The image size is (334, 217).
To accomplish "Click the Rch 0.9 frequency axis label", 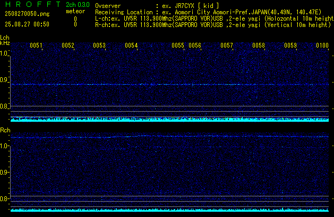I will click(4, 172).
